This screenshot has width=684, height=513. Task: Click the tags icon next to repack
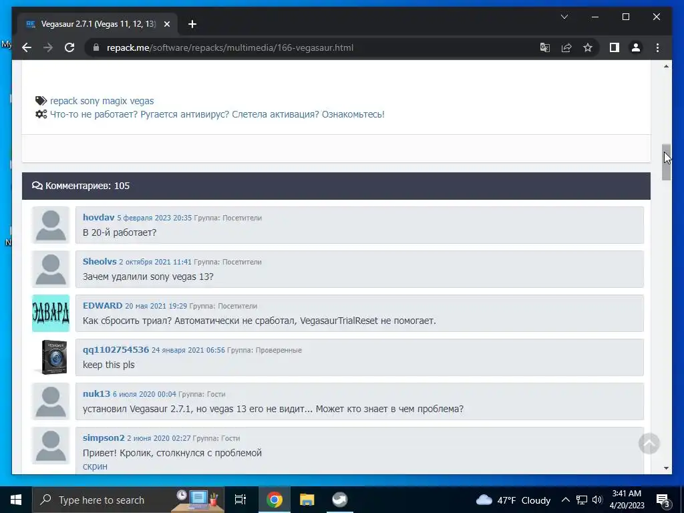pos(41,101)
